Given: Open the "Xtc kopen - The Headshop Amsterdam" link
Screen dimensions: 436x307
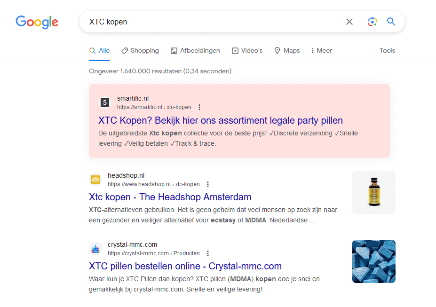Looking at the screenshot, I should tap(170, 197).
